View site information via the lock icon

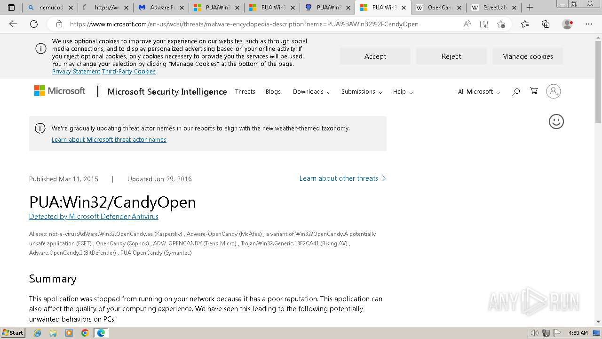59,24
